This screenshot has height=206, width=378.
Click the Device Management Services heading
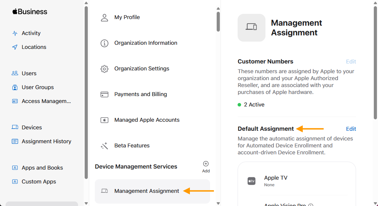136,166
